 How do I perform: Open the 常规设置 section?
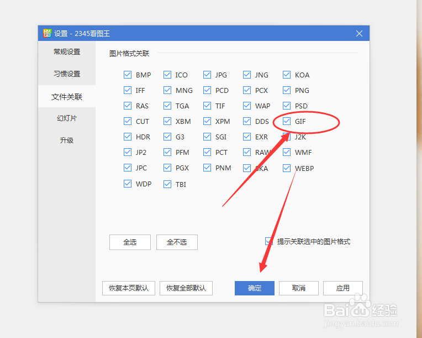67,52
